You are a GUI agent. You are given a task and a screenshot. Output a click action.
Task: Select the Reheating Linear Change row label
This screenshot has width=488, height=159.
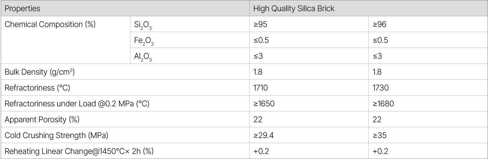[x=79, y=151]
